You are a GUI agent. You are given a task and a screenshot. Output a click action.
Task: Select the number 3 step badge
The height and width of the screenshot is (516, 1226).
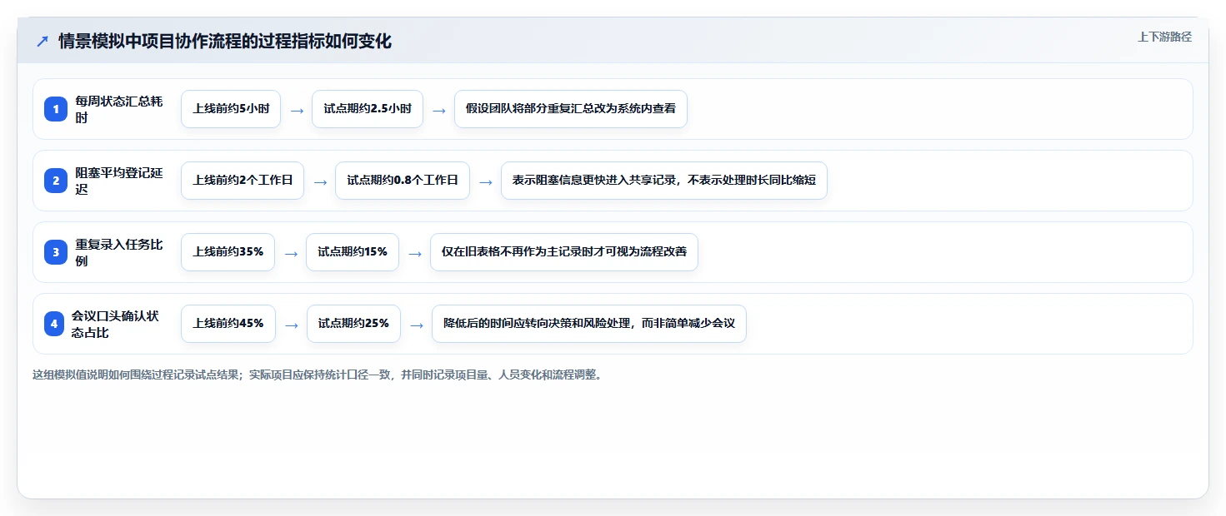point(55,252)
